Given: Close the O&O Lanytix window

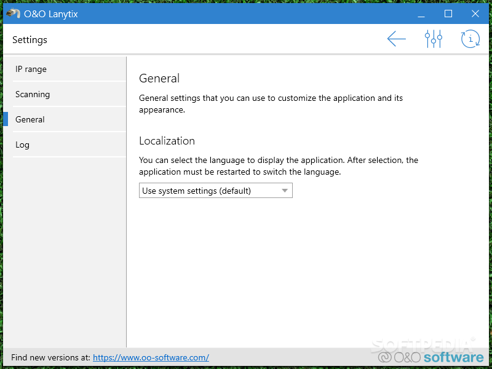Looking at the screenshot, I should 475,14.
